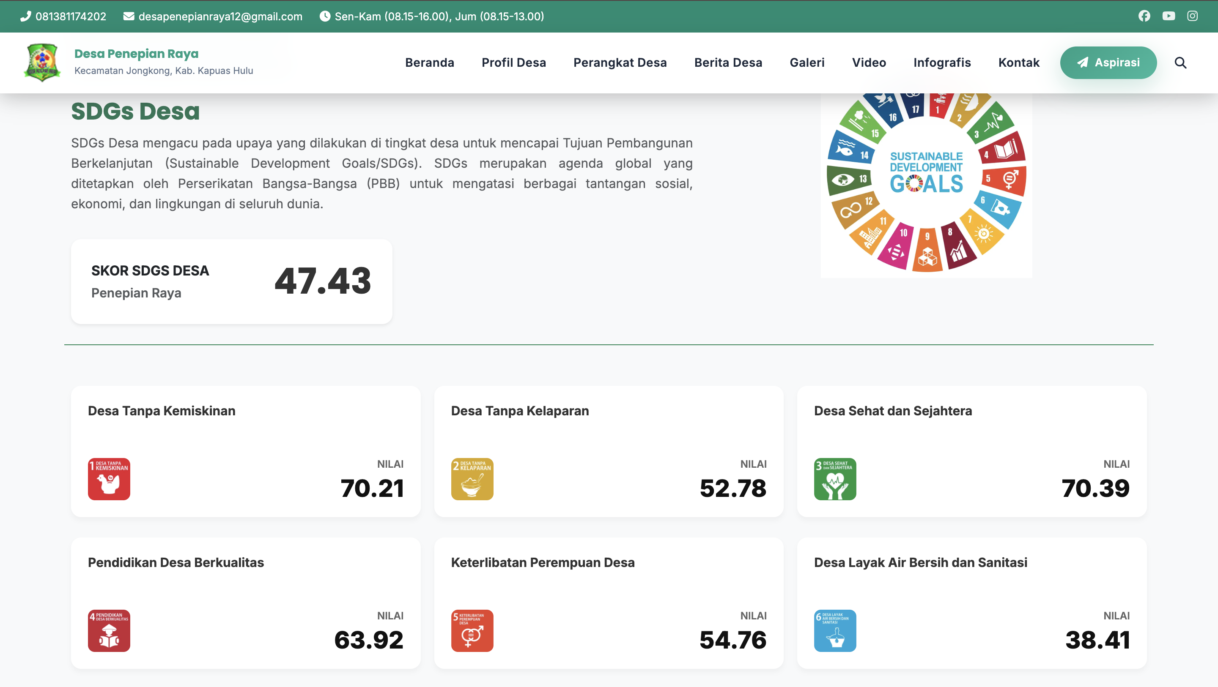Click the envelope icon beside the email
The image size is (1218, 687).
coord(128,16)
